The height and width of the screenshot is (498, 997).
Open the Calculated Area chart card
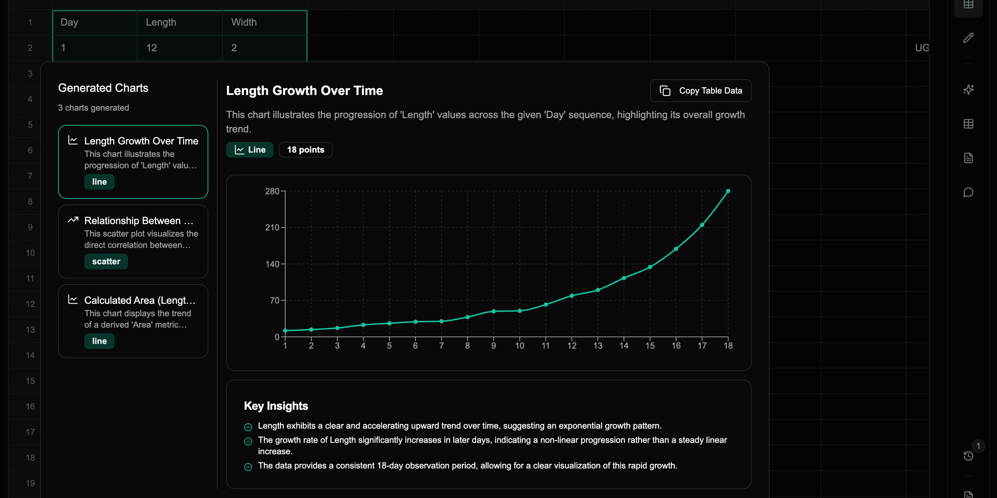pos(133,321)
